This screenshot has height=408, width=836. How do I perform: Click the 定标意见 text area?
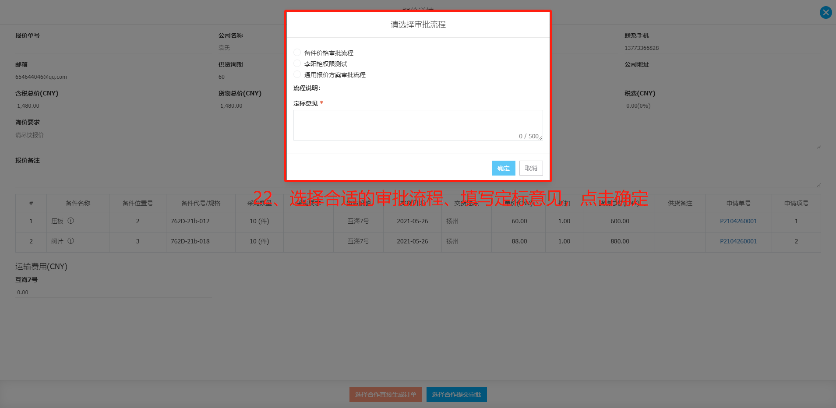[x=418, y=125]
